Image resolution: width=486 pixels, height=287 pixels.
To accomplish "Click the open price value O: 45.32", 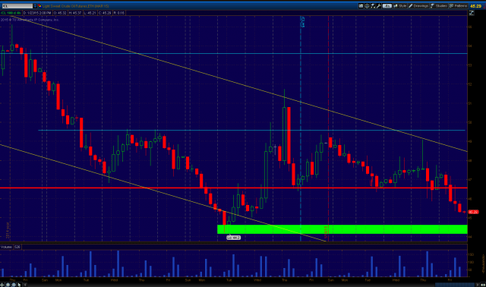I will (x=60, y=13).
